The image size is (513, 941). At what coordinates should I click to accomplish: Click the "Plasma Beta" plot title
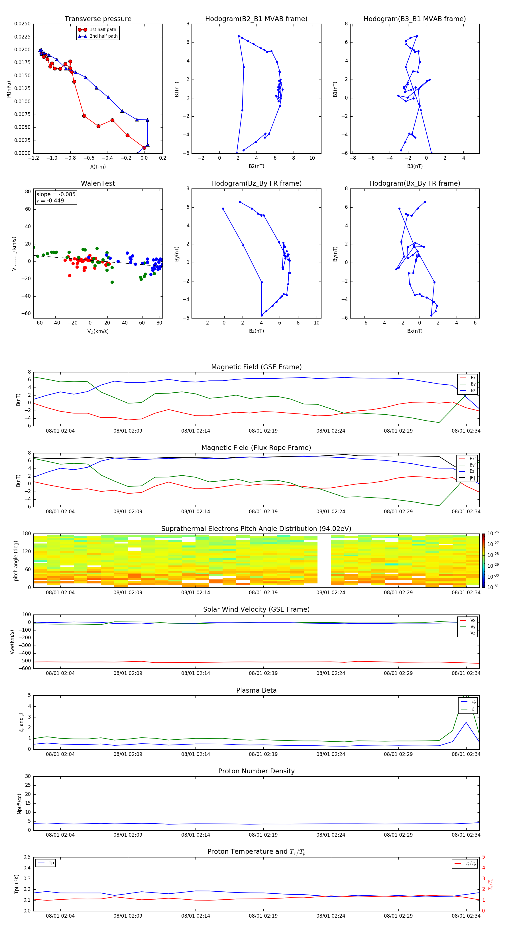point(256,691)
